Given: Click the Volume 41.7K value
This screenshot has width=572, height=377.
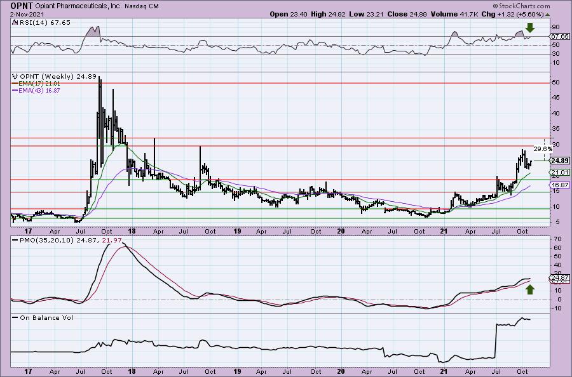Looking at the screenshot, I should coord(454,14).
